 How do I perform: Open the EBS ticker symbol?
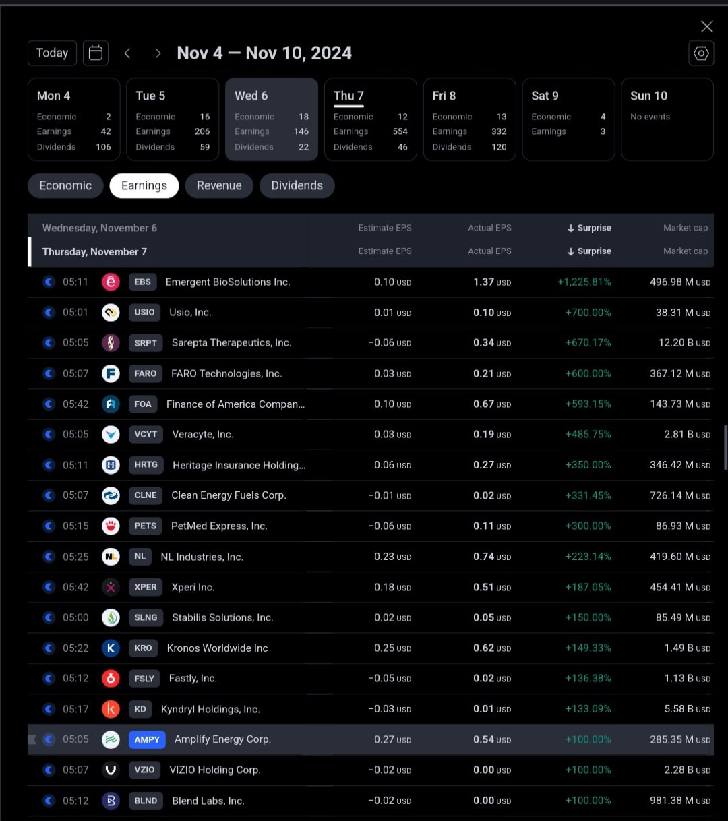tap(143, 282)
